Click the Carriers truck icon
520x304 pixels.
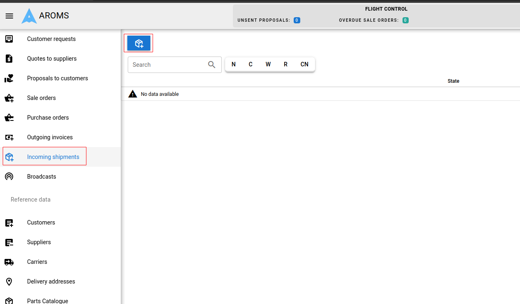click(x=9, y=262)
